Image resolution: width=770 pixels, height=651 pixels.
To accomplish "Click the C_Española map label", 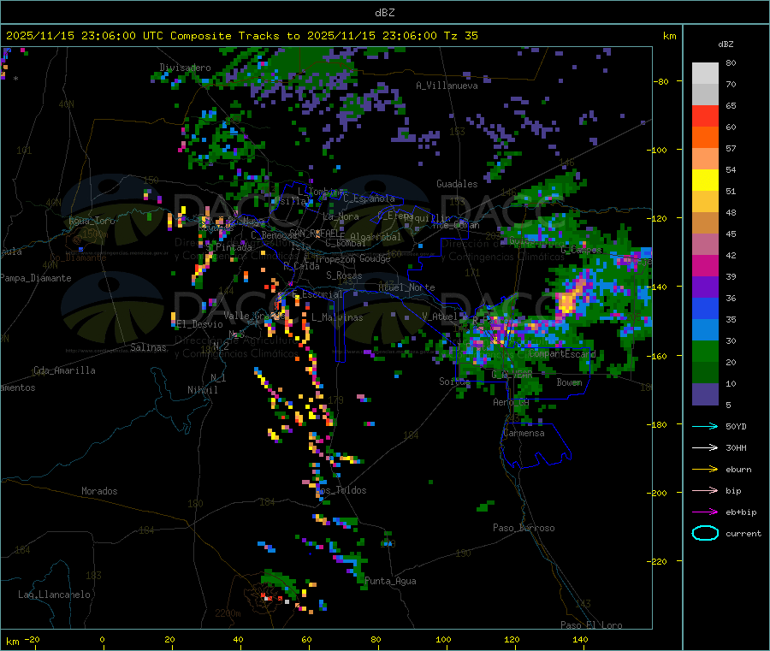I will coord(369,198).
